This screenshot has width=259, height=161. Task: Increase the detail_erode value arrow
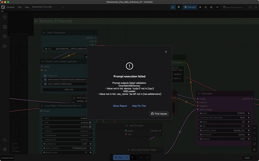[91, 152]
